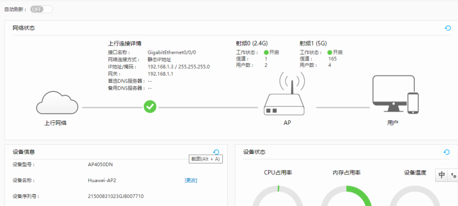Click the user devices monitor icon

[x=393, y=94]
